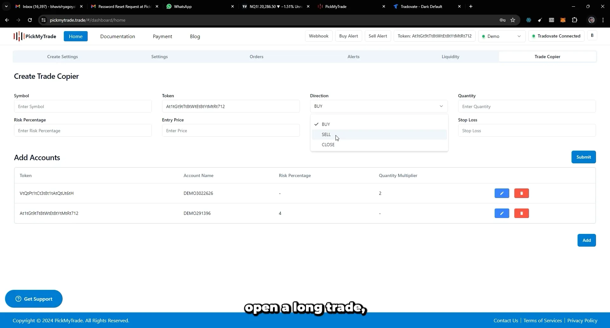Viewport: 610px width, 328px height.
Task: Open browser profile avatar
Action: click(x=592, y=20)
